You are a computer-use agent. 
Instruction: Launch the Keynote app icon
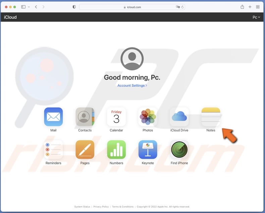(148, 150)
